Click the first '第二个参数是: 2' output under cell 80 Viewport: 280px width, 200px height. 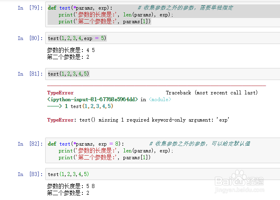pyautogui.click(x=68, y=57)
